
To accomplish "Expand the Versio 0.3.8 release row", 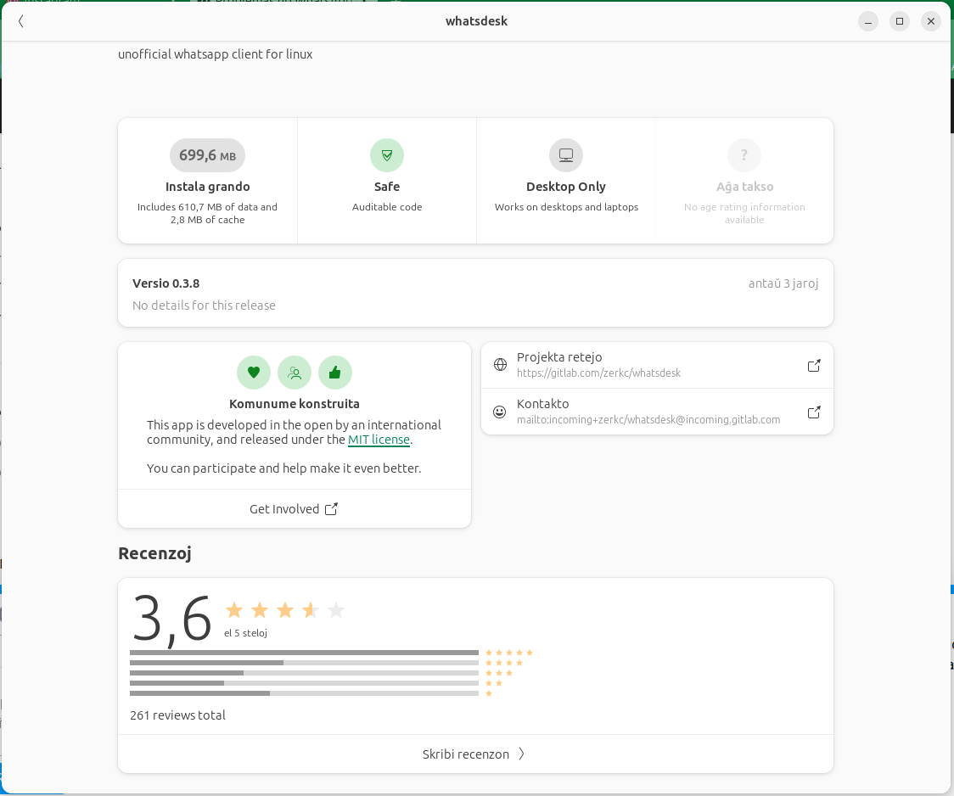I will click(475, 294).
